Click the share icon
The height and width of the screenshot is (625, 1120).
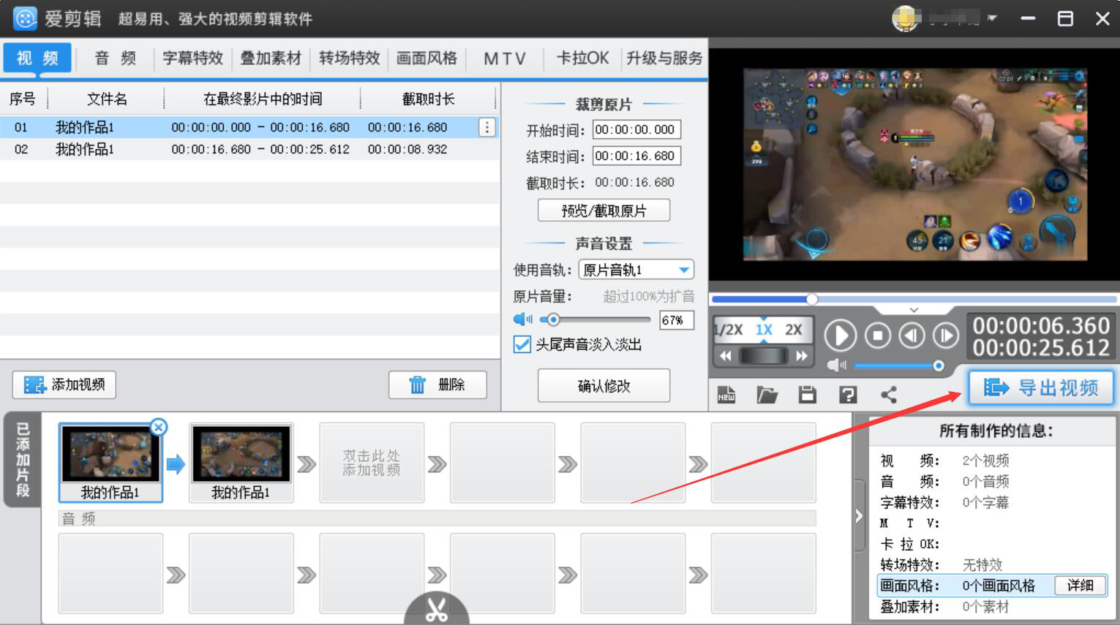pos(889,395)
